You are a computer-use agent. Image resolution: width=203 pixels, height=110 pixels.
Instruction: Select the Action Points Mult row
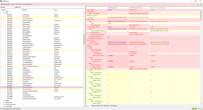(x=143, y=56)
